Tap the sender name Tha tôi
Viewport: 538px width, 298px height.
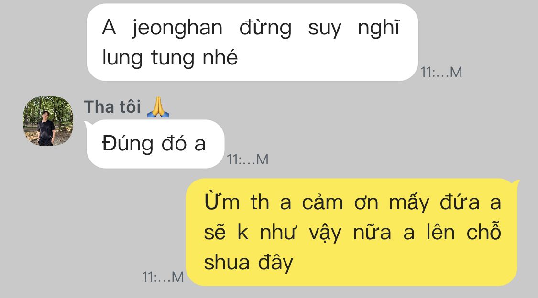coord(112,107)
